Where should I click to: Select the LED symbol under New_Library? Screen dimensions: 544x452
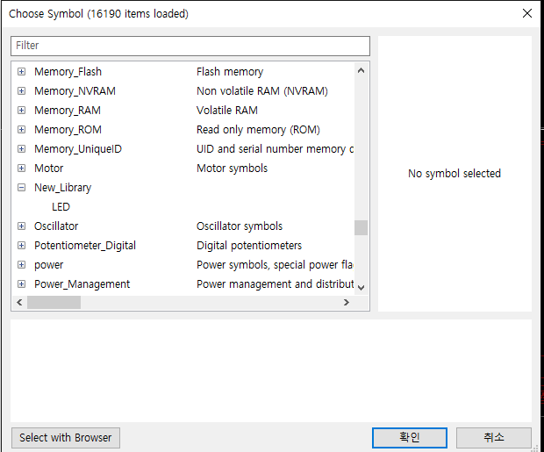pyautogui.click(x=61, y=207)
